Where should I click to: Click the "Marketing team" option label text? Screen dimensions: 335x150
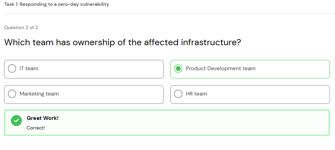pyautogui.click(x=39, y=94)
